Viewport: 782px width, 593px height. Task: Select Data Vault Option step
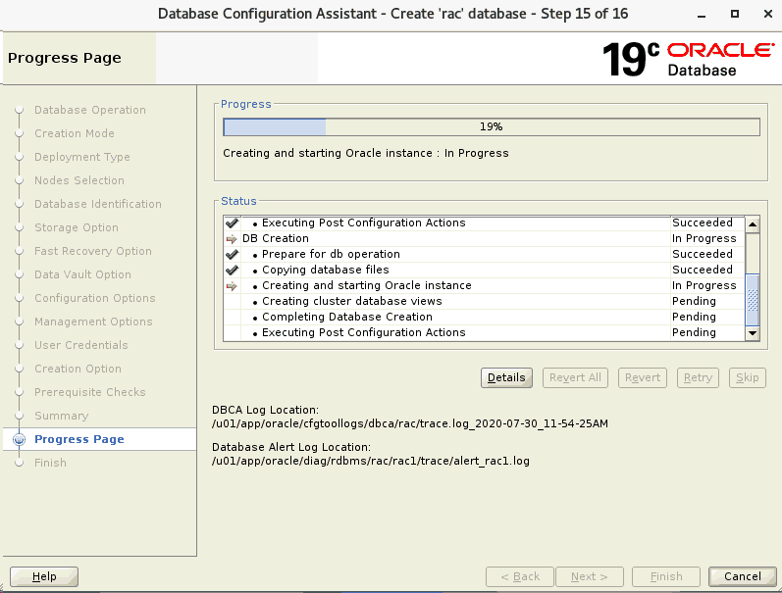click(82, 274)
